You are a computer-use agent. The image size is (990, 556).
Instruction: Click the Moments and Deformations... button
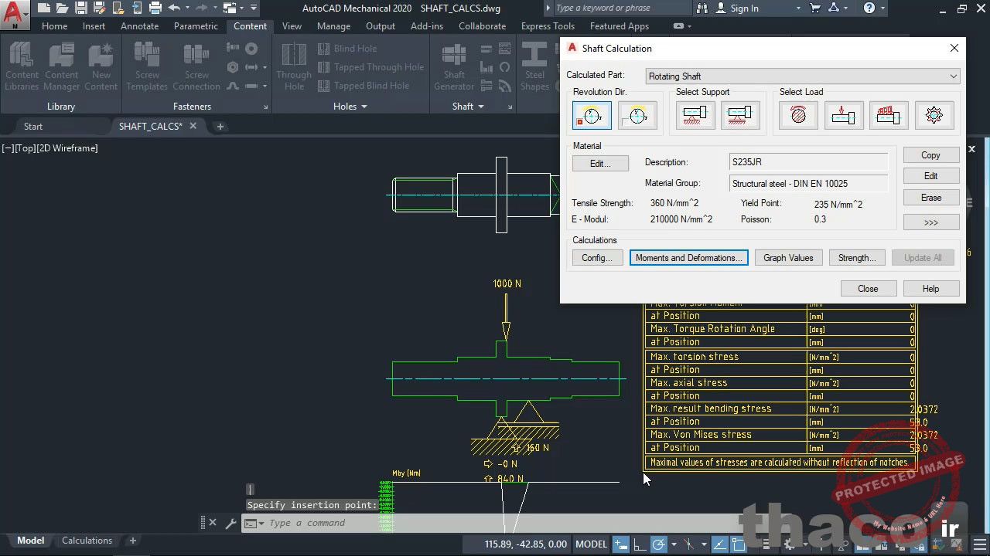click(x=688, y=258)
